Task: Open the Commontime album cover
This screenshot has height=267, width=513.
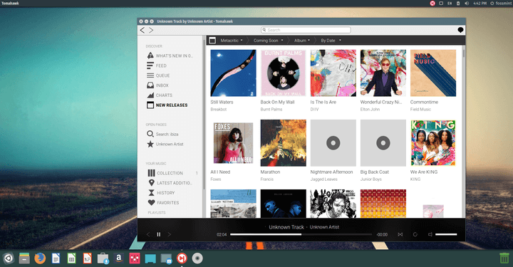Action: point(433,73)
